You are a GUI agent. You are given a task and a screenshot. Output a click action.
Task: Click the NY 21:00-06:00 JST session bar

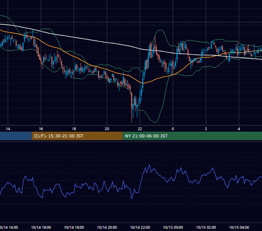coord(192,136)
